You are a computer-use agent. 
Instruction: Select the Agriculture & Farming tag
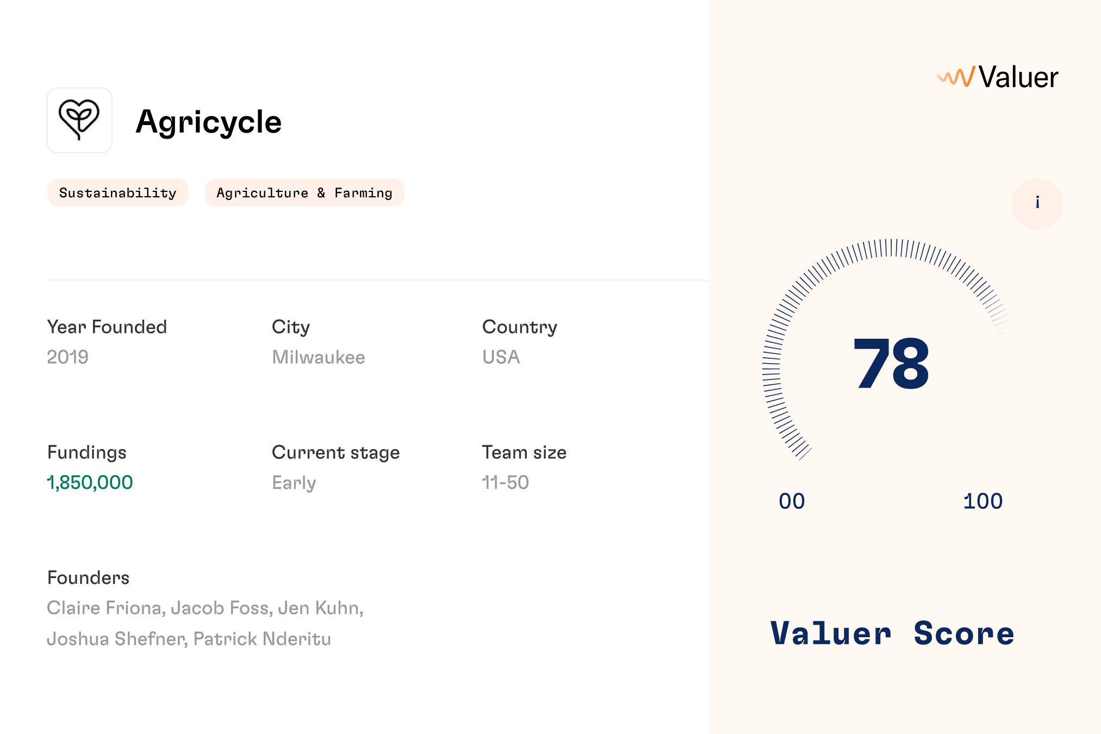pos(304,192)
